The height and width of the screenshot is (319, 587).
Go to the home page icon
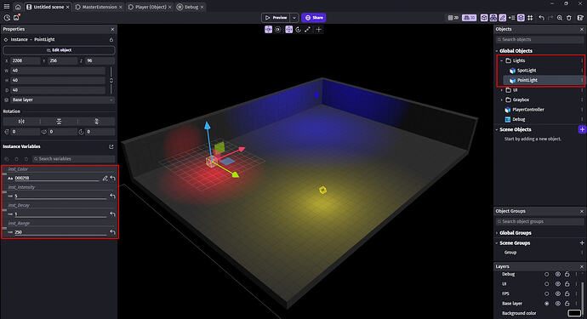click(x=18, y=7)
